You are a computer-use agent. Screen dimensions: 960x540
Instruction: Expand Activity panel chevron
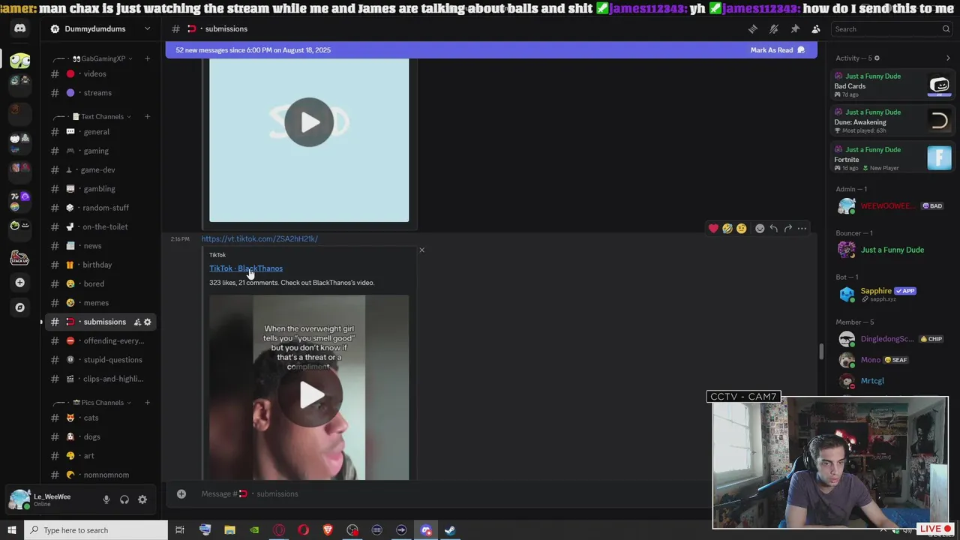click(948, 58)
